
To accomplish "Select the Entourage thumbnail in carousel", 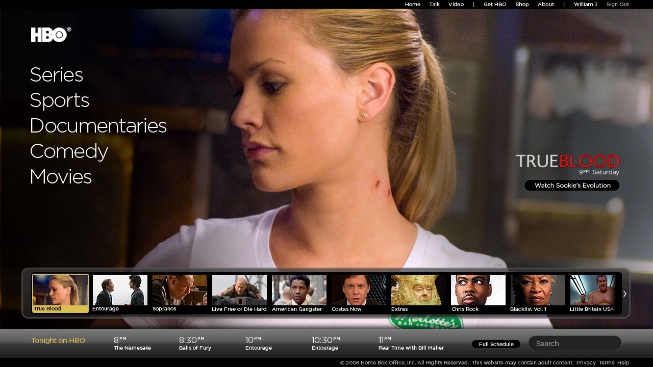I will tap(120, 293).
